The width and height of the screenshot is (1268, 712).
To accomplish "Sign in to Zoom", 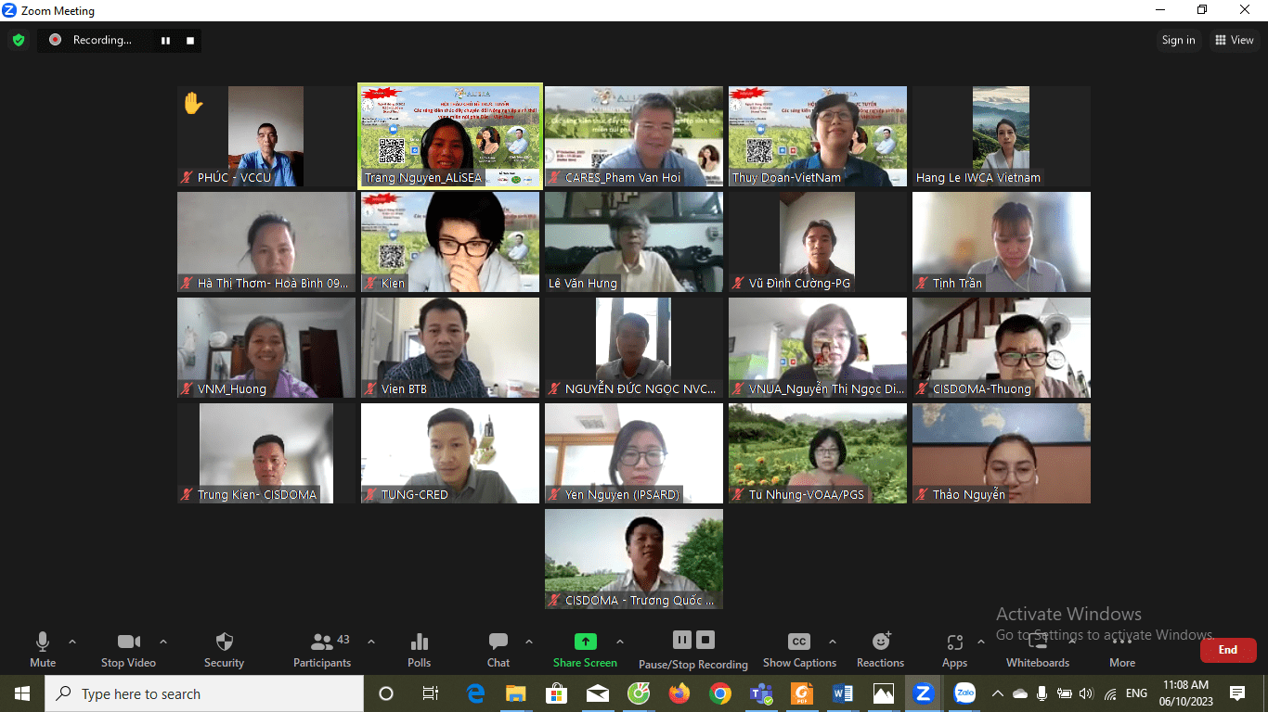I will click(x=1178, y=40).
